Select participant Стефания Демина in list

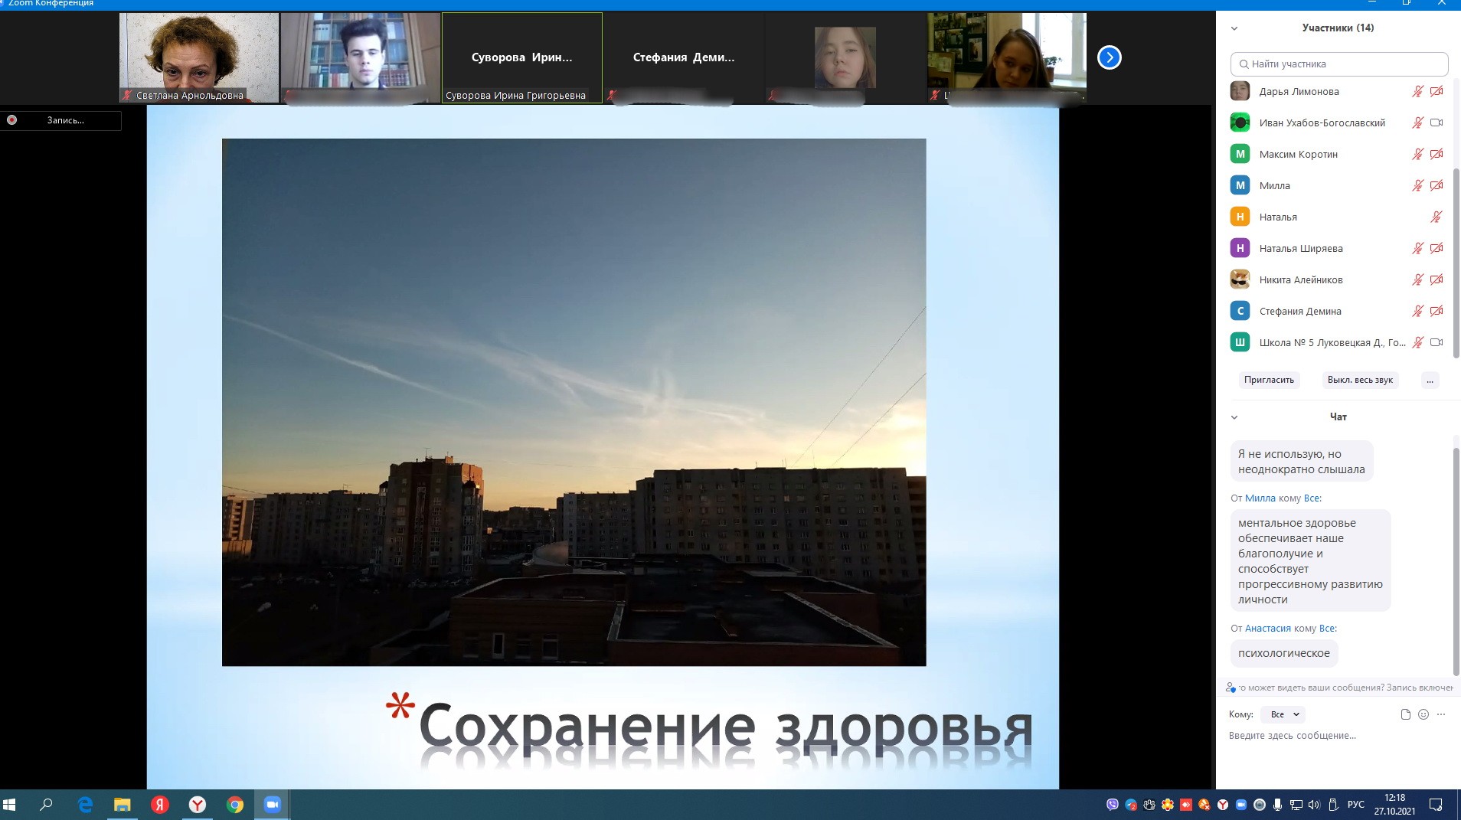[x=1299, y=312]
